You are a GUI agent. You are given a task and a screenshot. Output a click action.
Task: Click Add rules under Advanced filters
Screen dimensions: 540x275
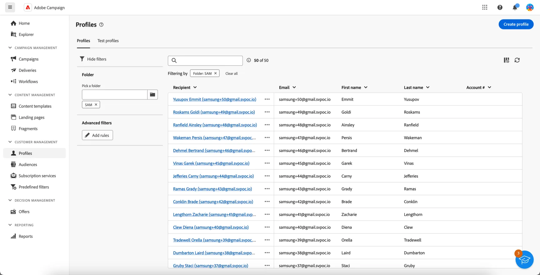tap(97, 135)
